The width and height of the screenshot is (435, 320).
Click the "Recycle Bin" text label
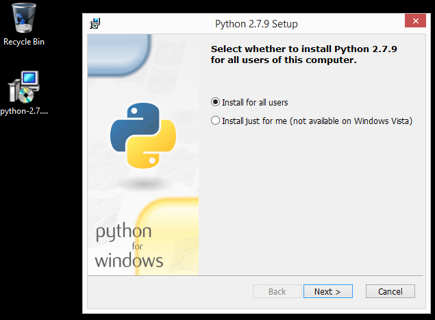(24, 42)
